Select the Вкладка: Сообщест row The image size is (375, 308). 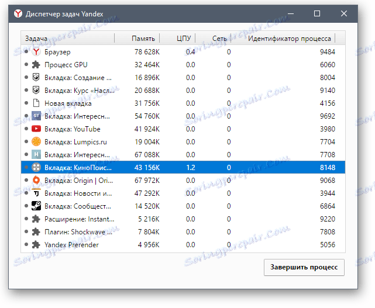(183, 206)
